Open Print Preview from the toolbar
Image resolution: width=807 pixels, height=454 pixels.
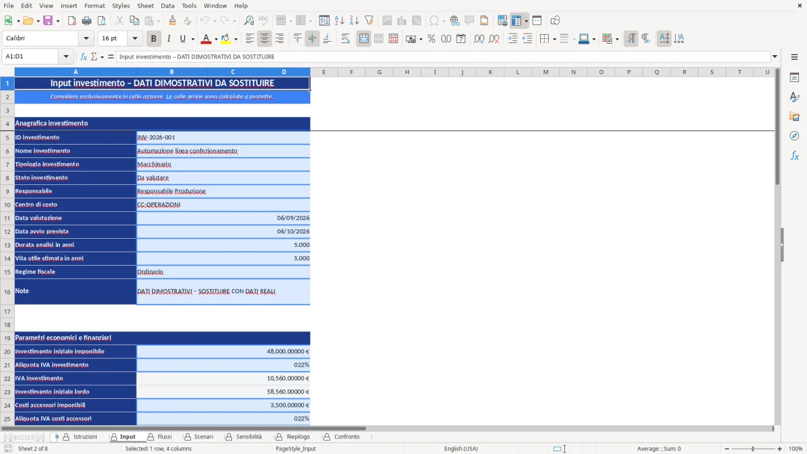tap(102, 21)
